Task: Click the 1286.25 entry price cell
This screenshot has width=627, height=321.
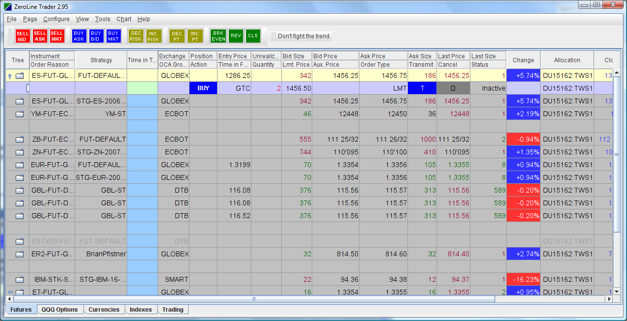Action: (x=234, y=75)
